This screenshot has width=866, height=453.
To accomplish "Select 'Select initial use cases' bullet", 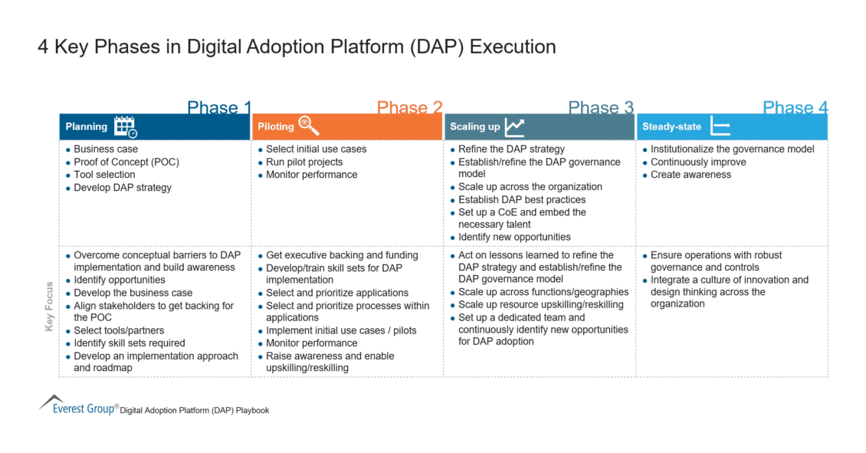I will point(316,149).
